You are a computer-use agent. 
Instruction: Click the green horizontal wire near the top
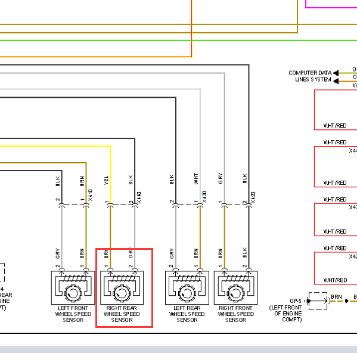179,41
